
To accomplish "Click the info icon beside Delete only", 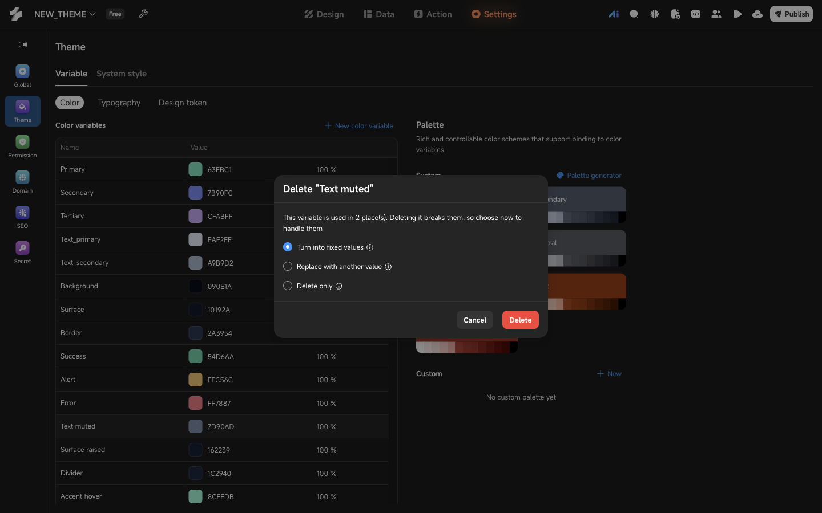I will [339, 286].
